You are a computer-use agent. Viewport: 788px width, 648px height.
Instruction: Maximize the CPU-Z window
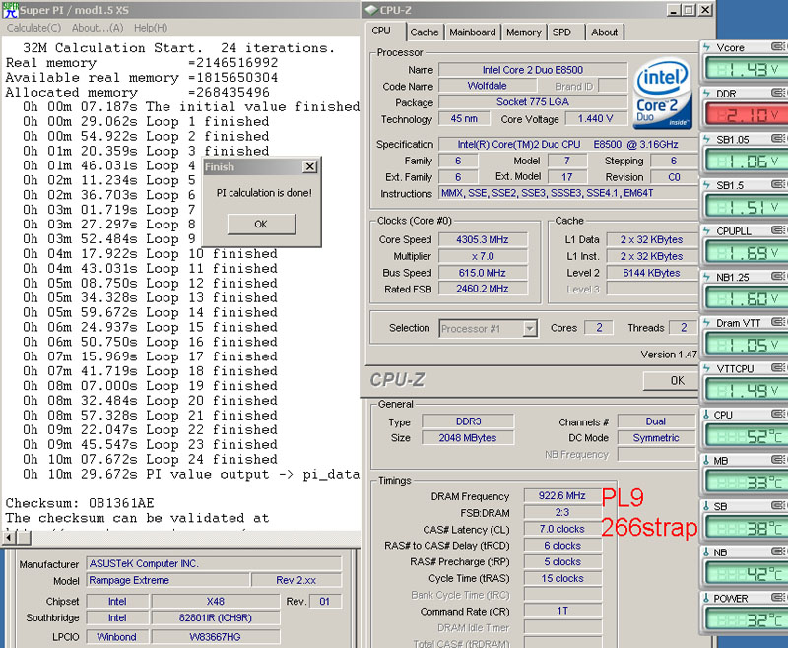click(x=689, y=10)
